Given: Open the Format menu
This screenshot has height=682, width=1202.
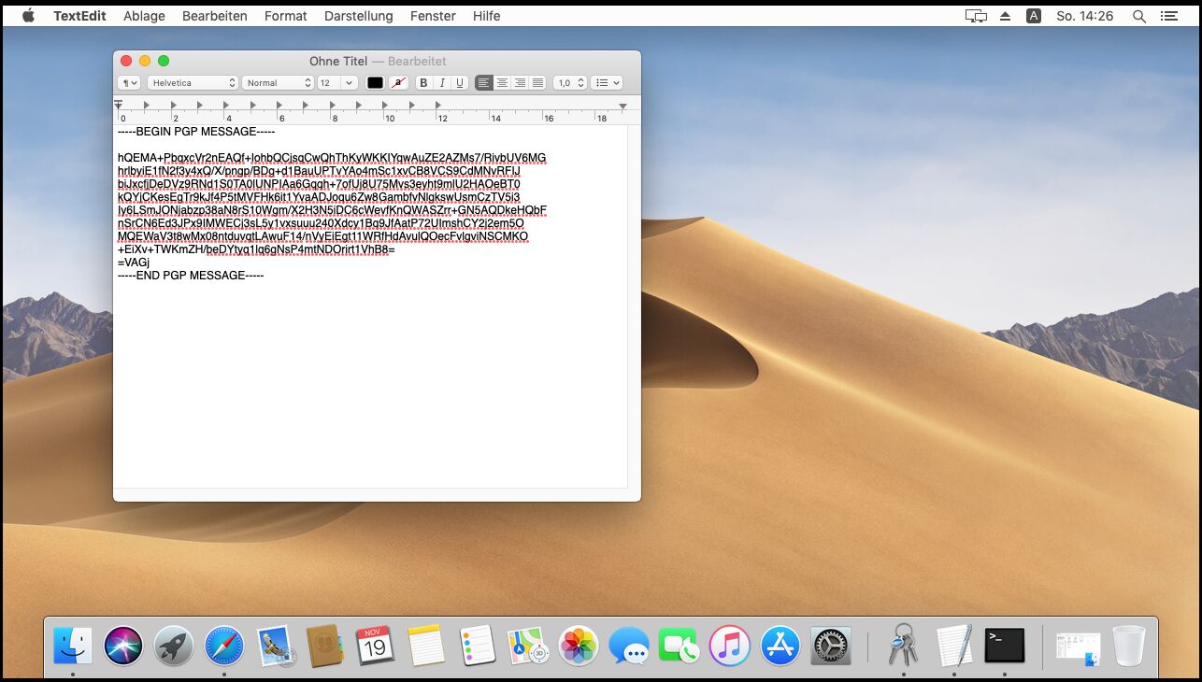Looking at the screenshot, I should tap(285, 16).
